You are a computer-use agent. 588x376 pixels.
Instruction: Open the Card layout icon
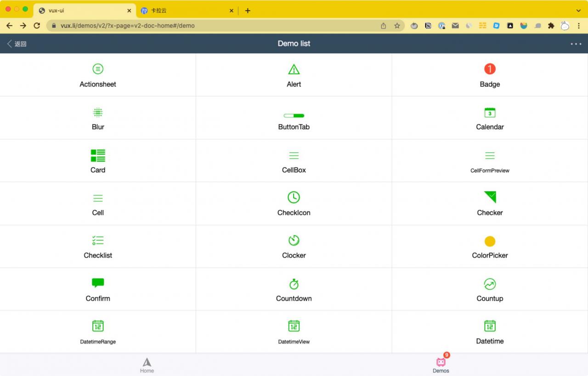click(x=98, y=155)
